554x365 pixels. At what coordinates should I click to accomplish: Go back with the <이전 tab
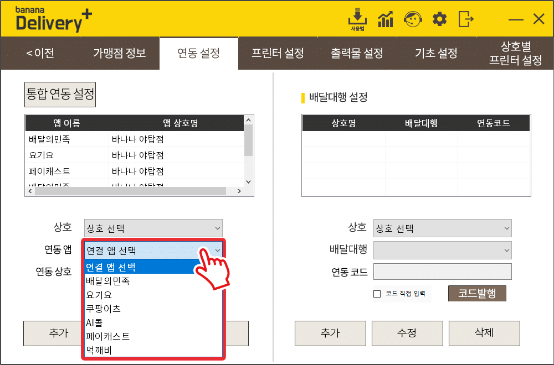click(40, 53)
